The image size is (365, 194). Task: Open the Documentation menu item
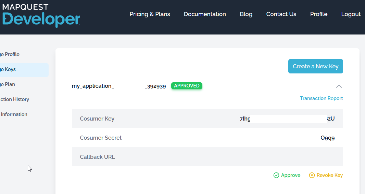pyautogui.click(x=205, y=14)
